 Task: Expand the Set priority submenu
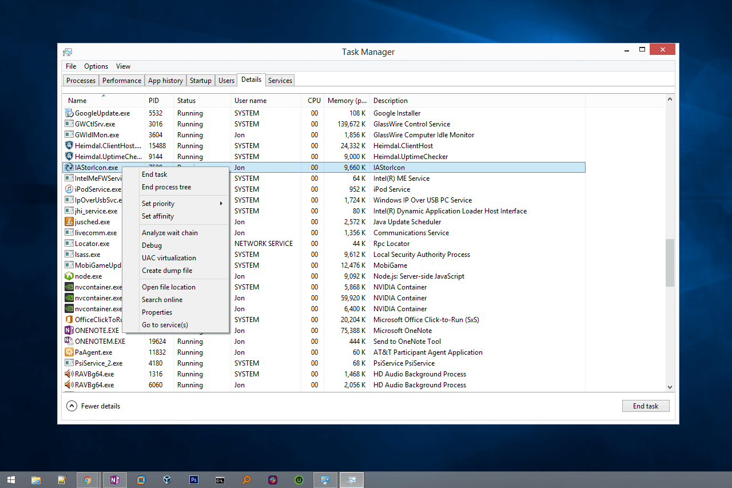[x=158, y=203]
